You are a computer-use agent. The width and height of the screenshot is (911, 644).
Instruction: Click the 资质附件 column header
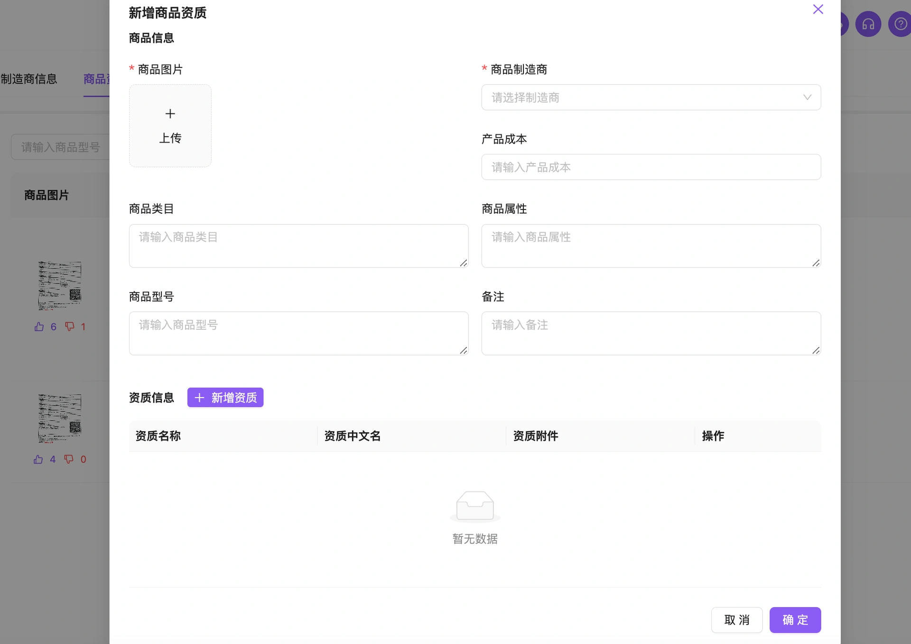[x=536, y=436]
